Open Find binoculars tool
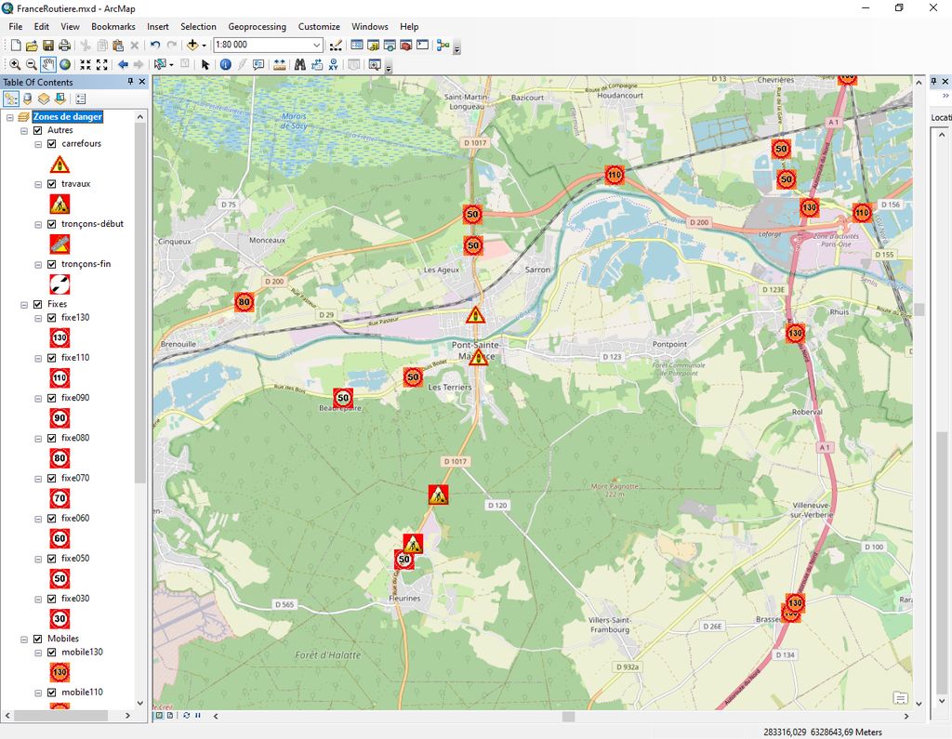The width and height of the screenshot is (952, 739). (300, 64)
